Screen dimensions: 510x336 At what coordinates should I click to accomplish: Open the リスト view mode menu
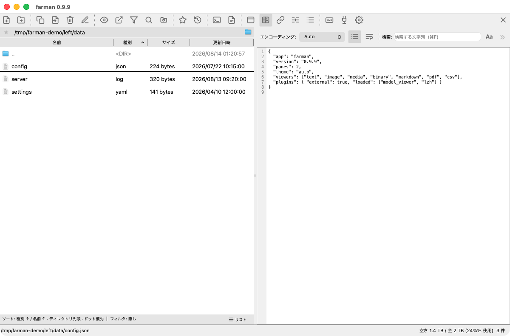point(238,319)
